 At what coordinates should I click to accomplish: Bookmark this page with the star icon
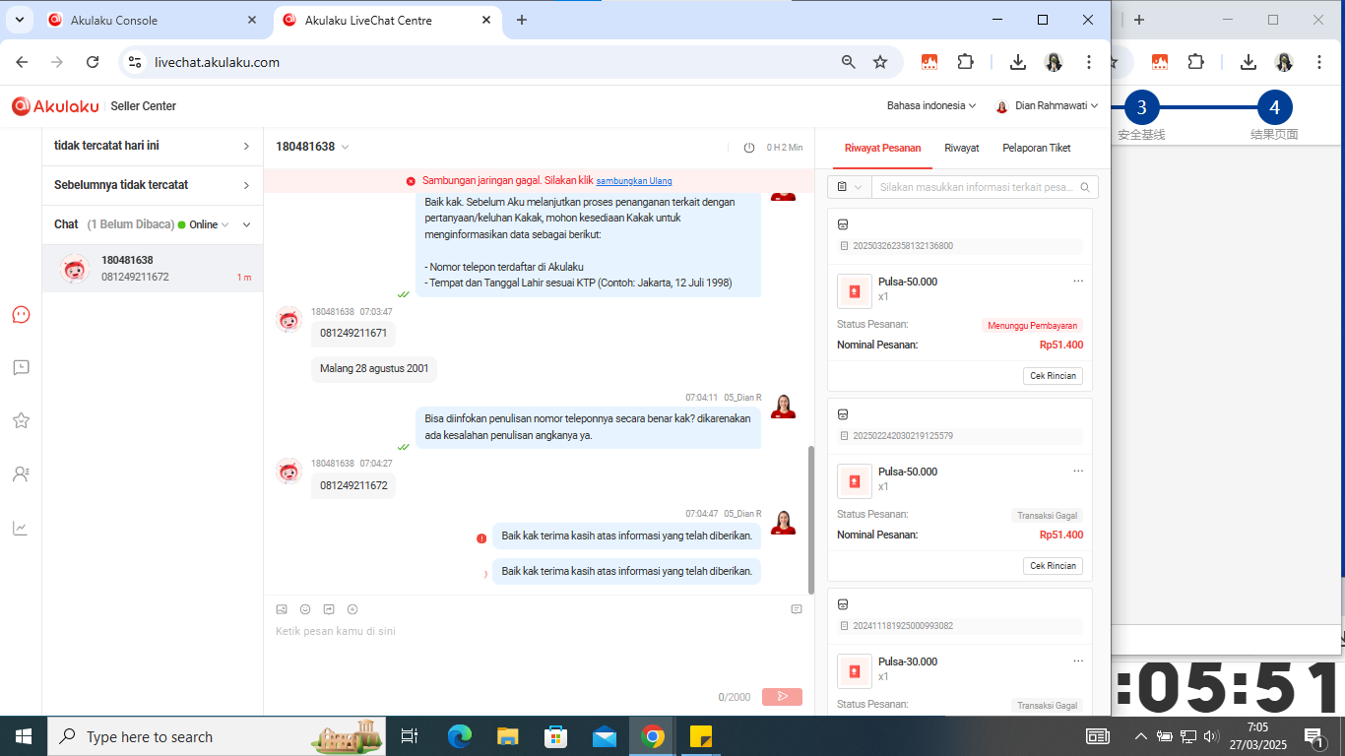point(880,62)
